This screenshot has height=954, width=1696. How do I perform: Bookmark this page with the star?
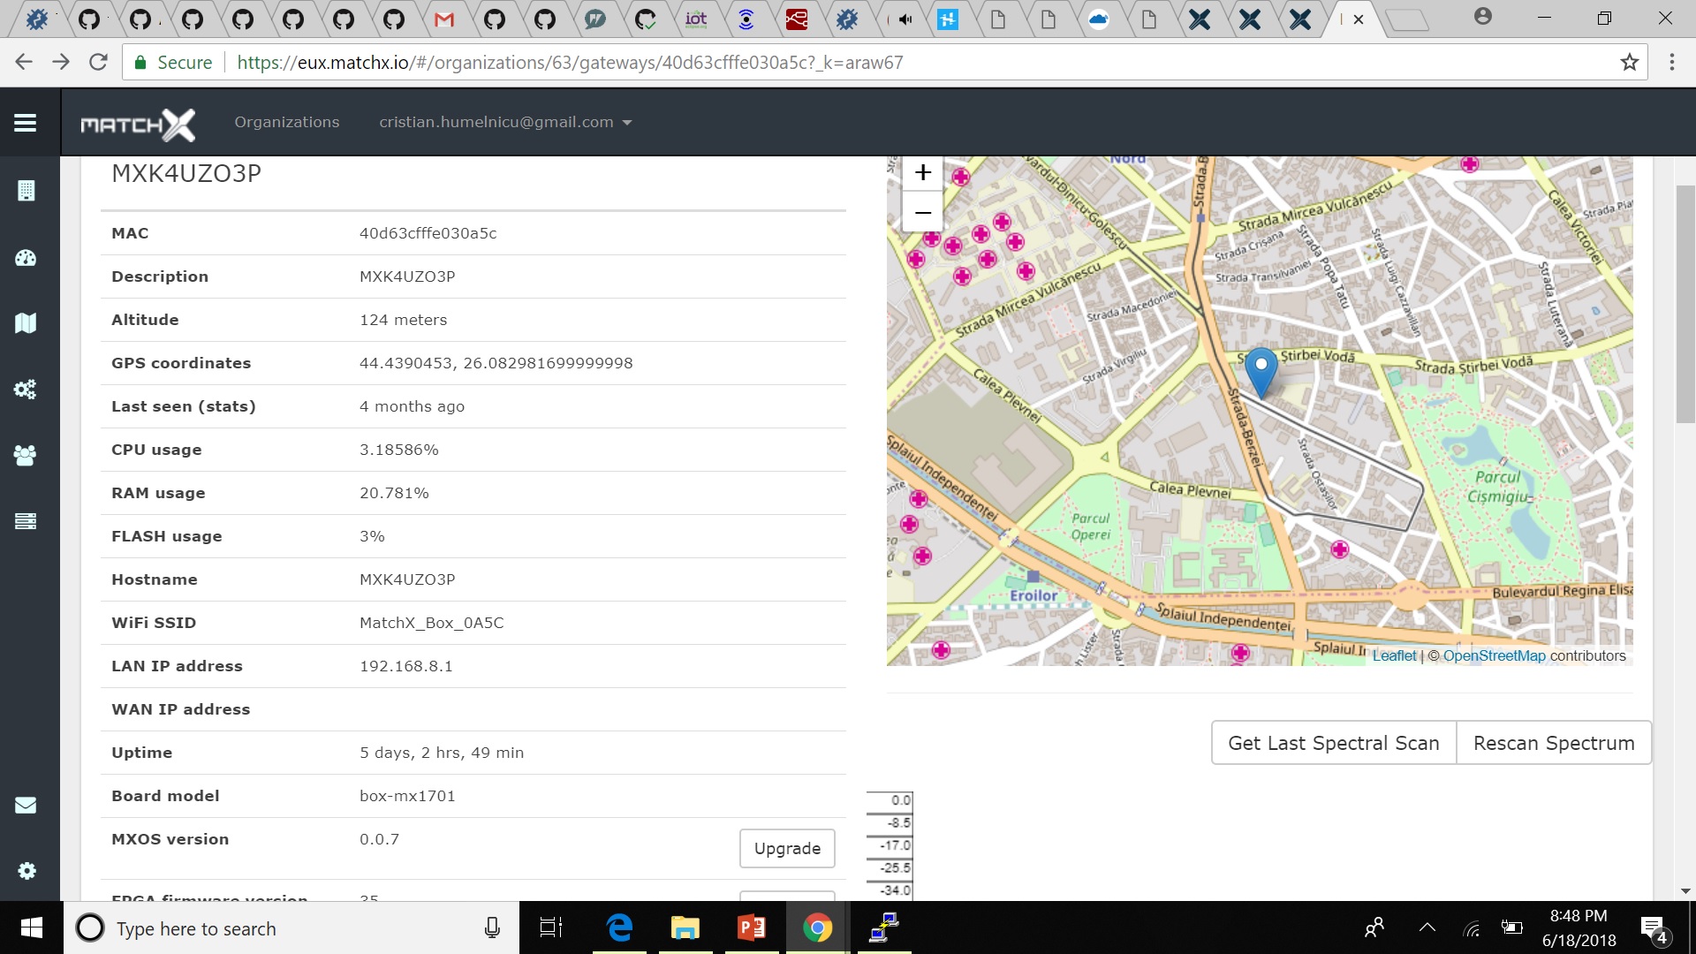pyautogui.click(x=1629, y=62)
